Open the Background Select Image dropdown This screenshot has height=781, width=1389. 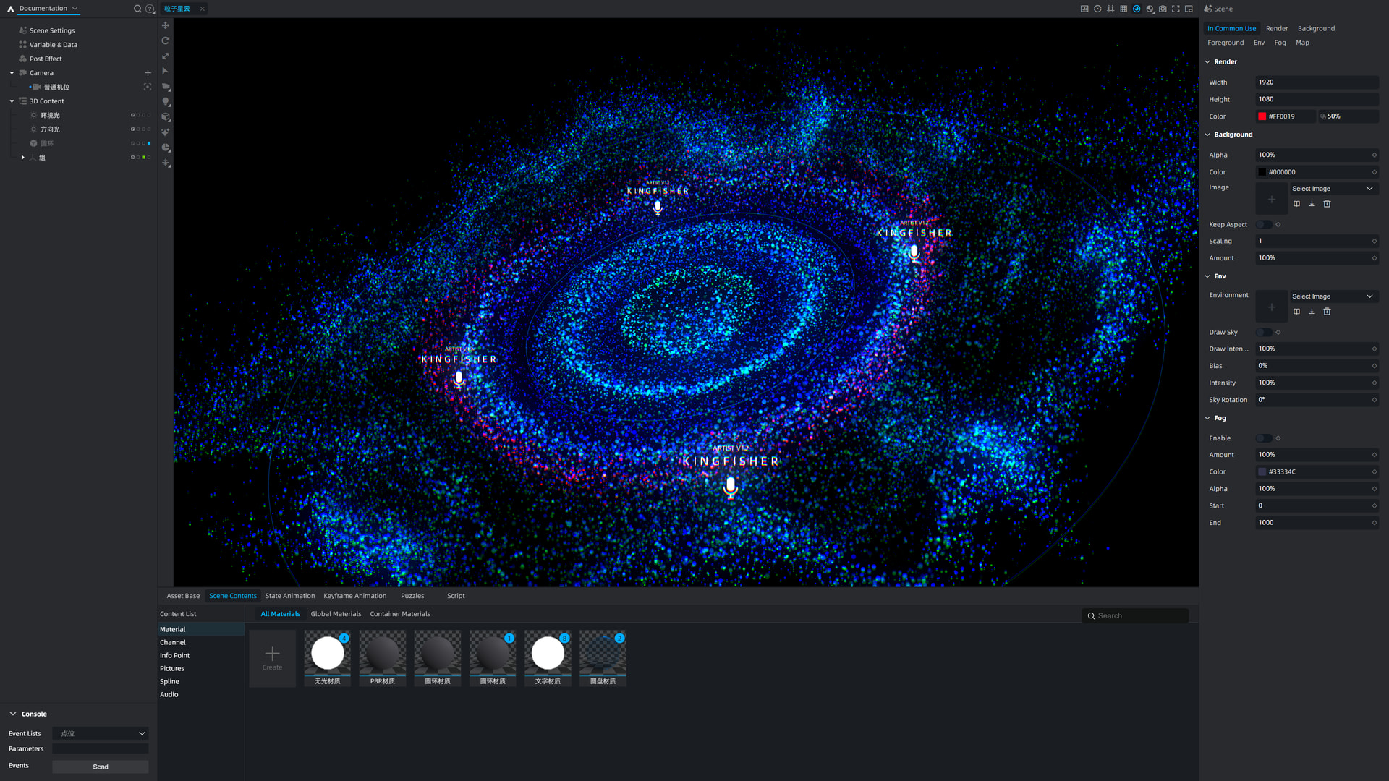[1332, 189]
